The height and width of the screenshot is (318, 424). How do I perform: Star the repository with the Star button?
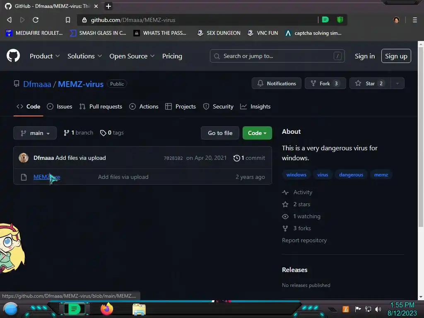point(370,83)
